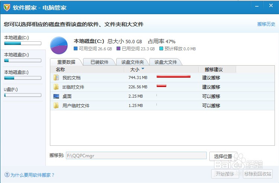Open the 搬移历史 link
The height and width of the screenshot is (183, 279).
point(266,24)
